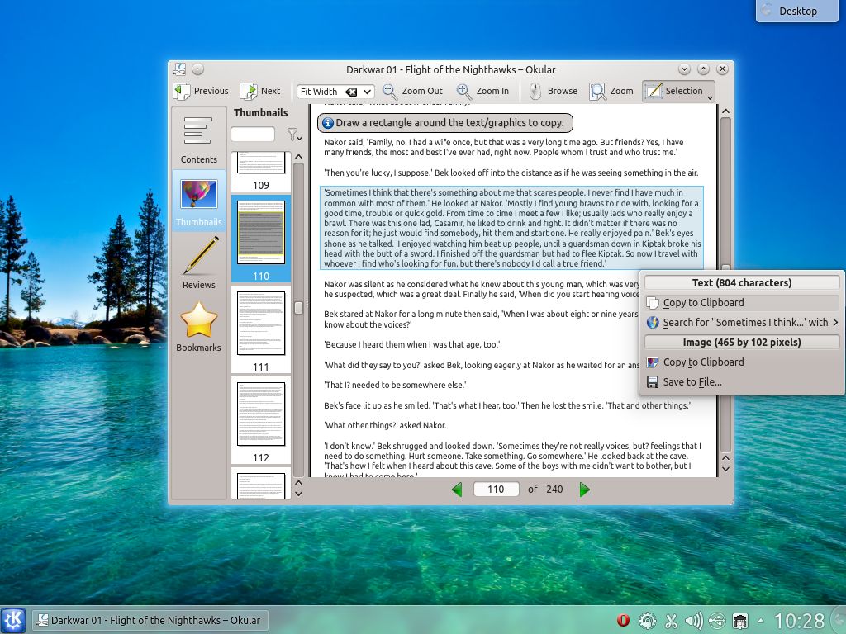
Task: Choose Save to File menu entry
Action: pos(742,381)
